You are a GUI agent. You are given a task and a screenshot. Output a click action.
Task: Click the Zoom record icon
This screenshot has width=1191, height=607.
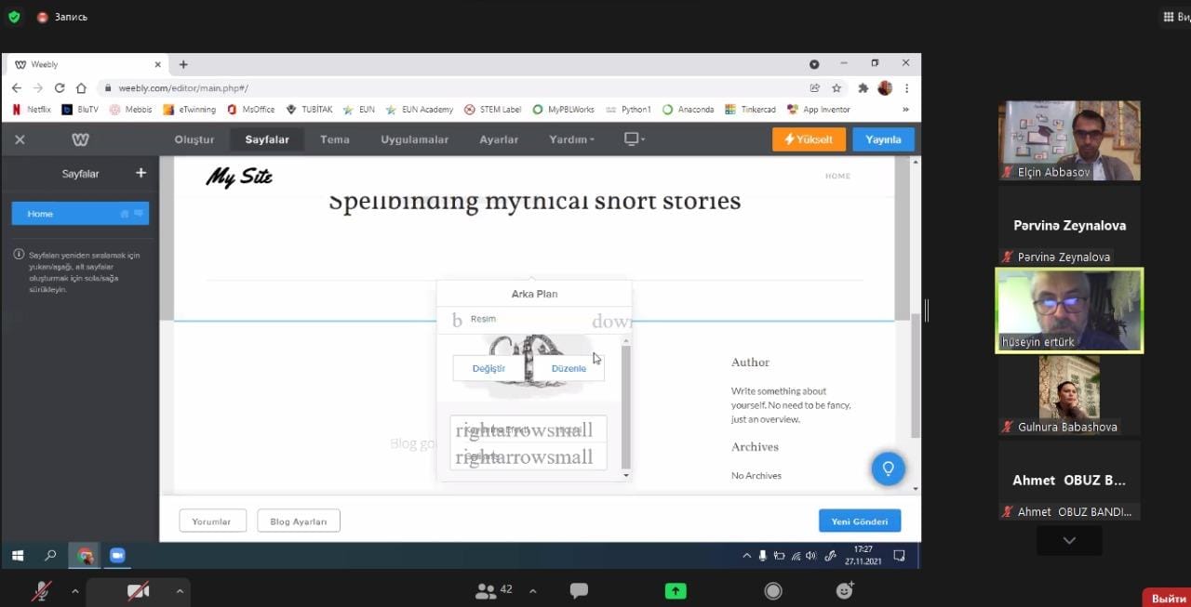click(773, 590)
